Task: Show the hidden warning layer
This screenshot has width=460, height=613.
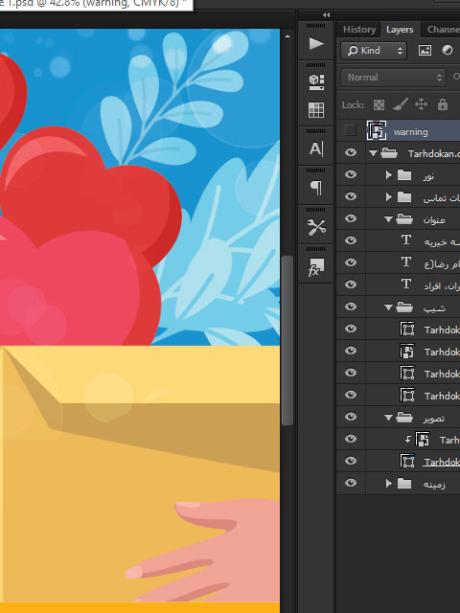Action: (x=351, y=130)
